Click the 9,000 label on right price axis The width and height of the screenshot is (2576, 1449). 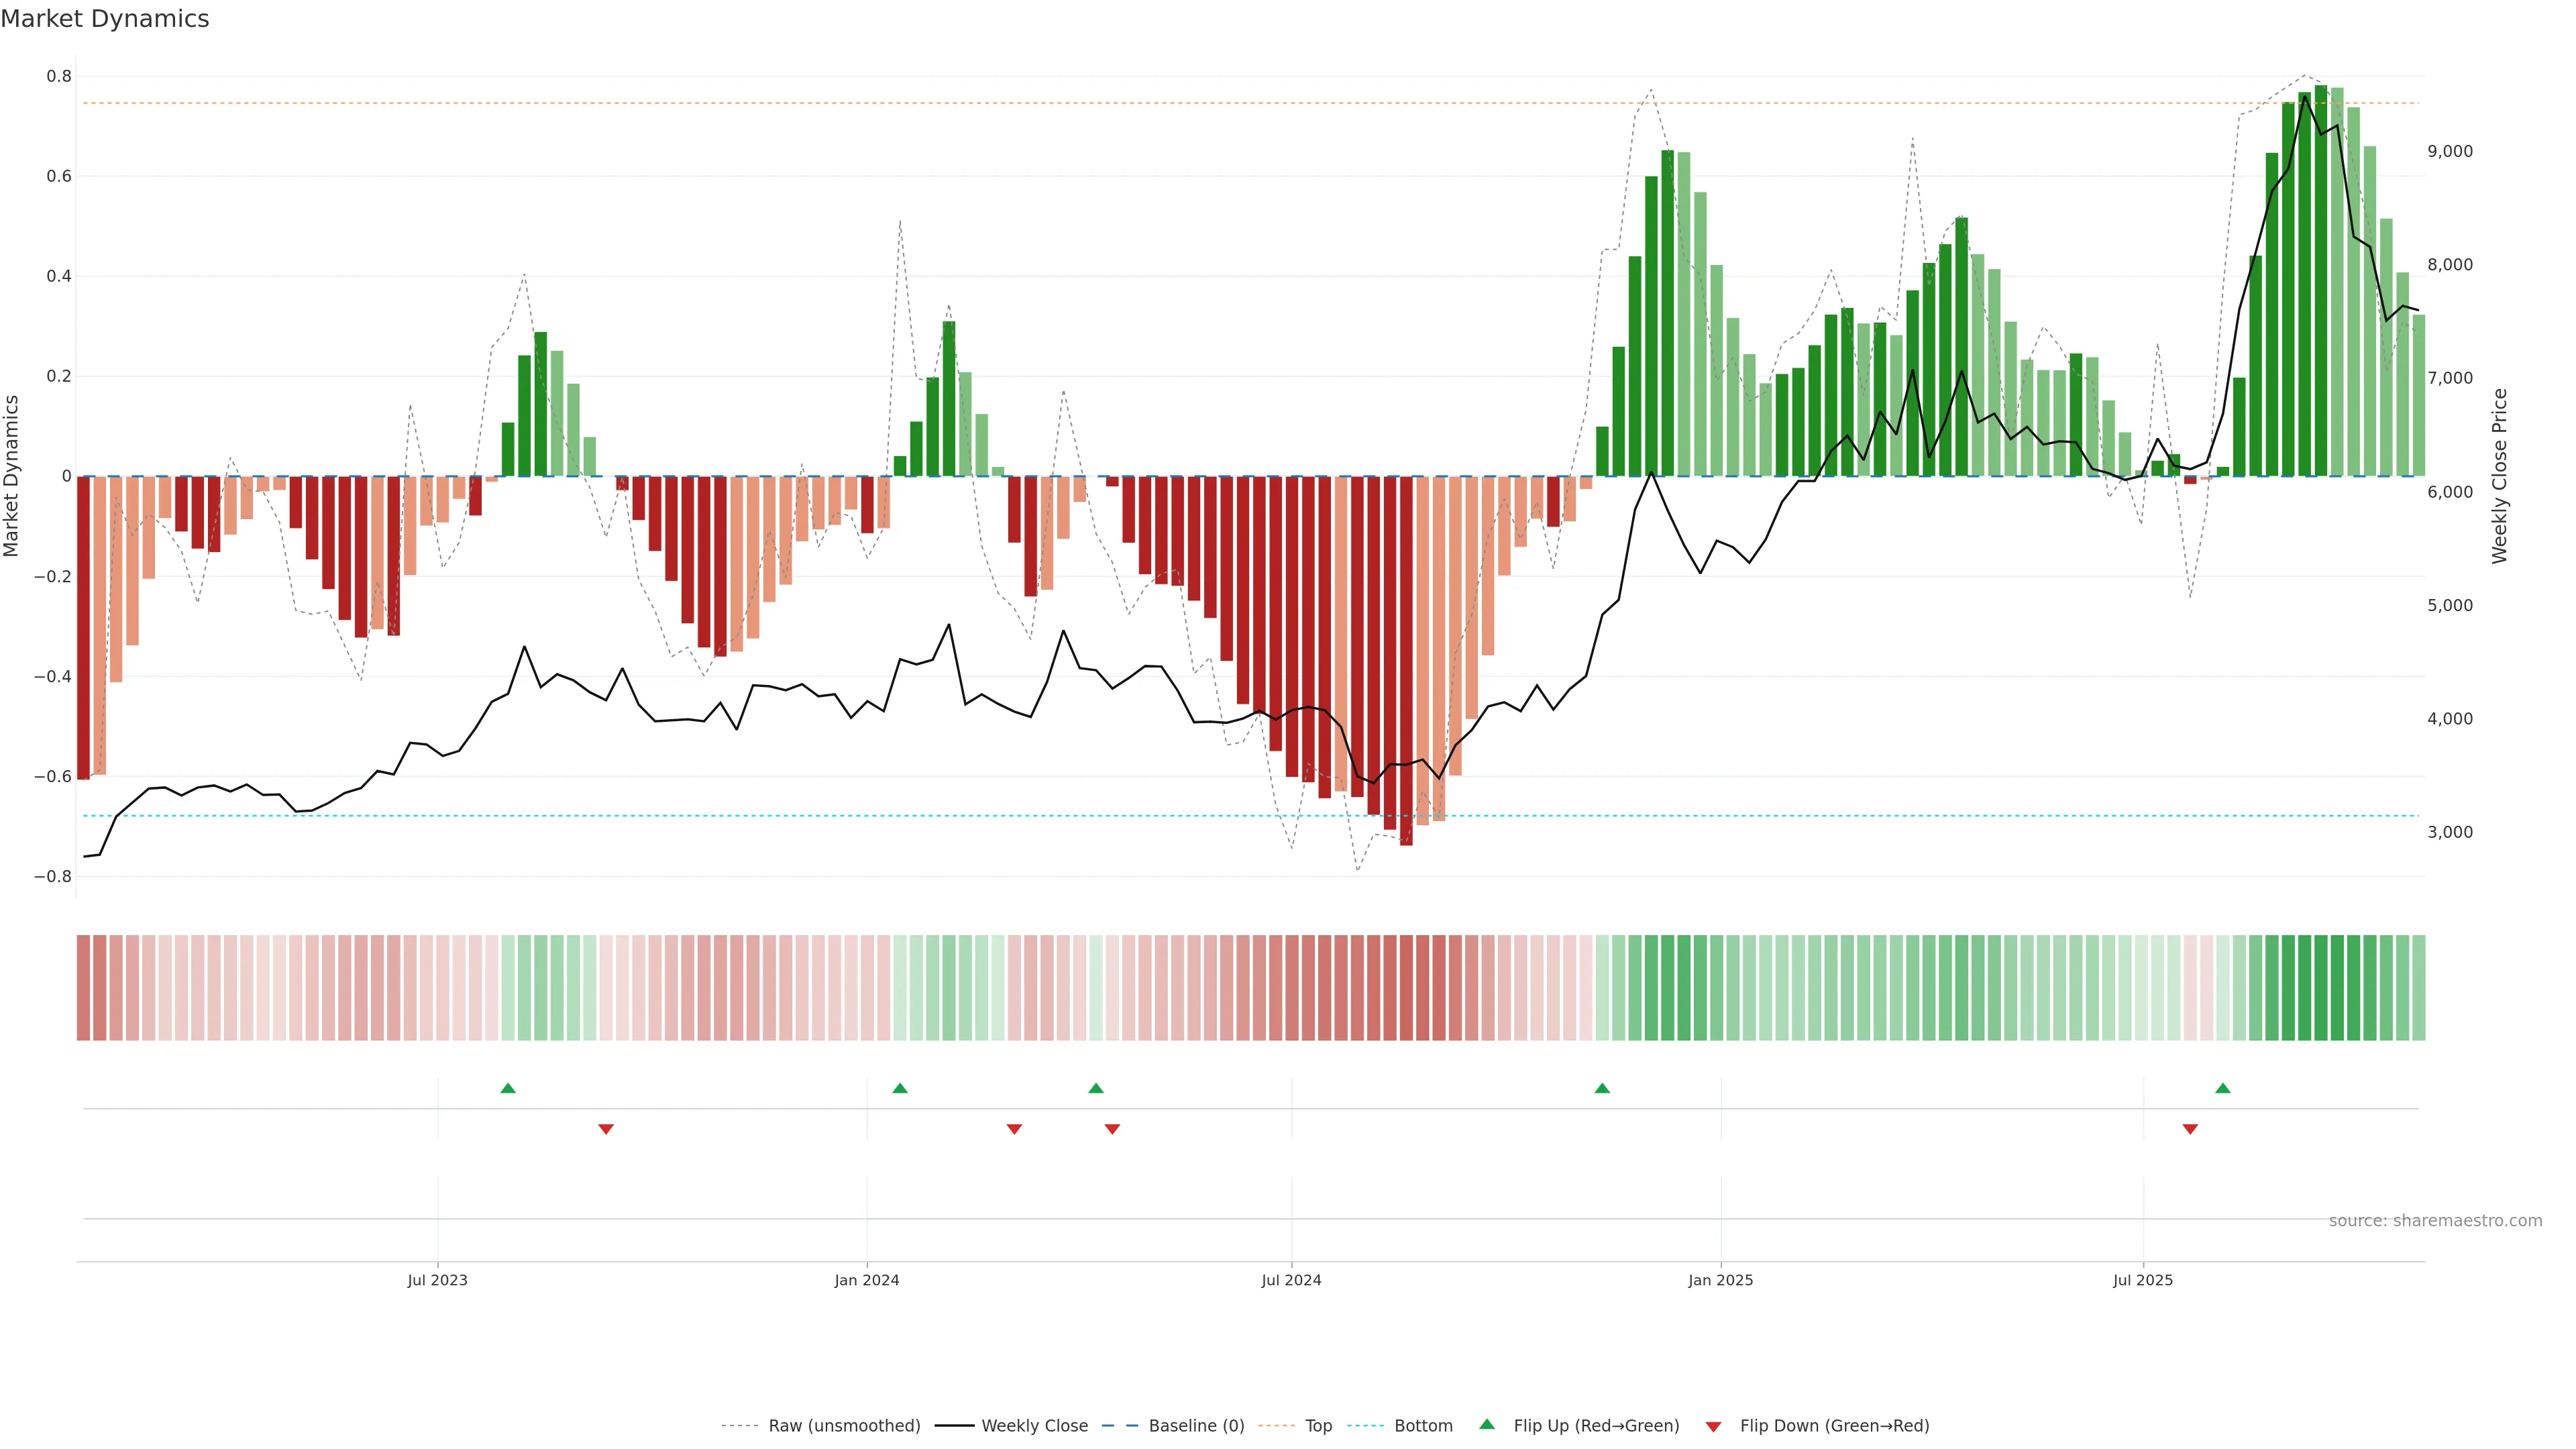tap(2450, 151)
